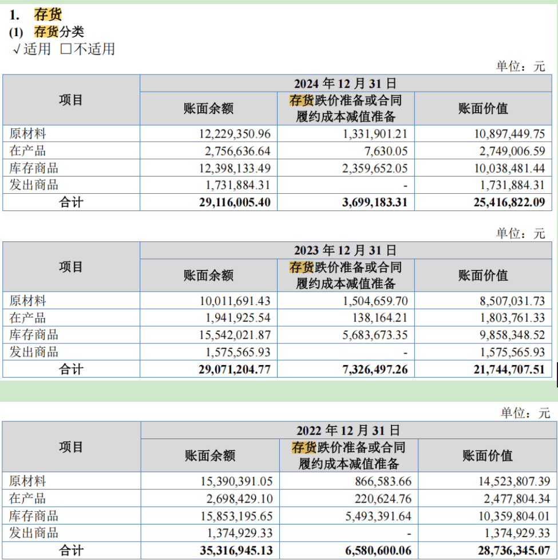Click 2022 原材料 balance 15,390,391.05
This screenshot has width=558, height=560.
(x=236, y=481)
